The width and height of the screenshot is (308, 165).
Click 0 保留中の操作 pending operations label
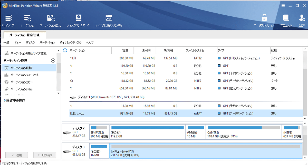point(14,100)
